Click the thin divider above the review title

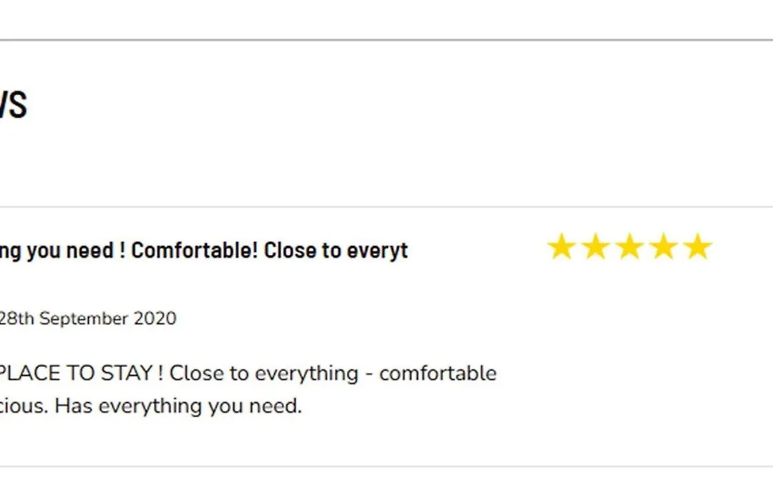coord(386,208)
